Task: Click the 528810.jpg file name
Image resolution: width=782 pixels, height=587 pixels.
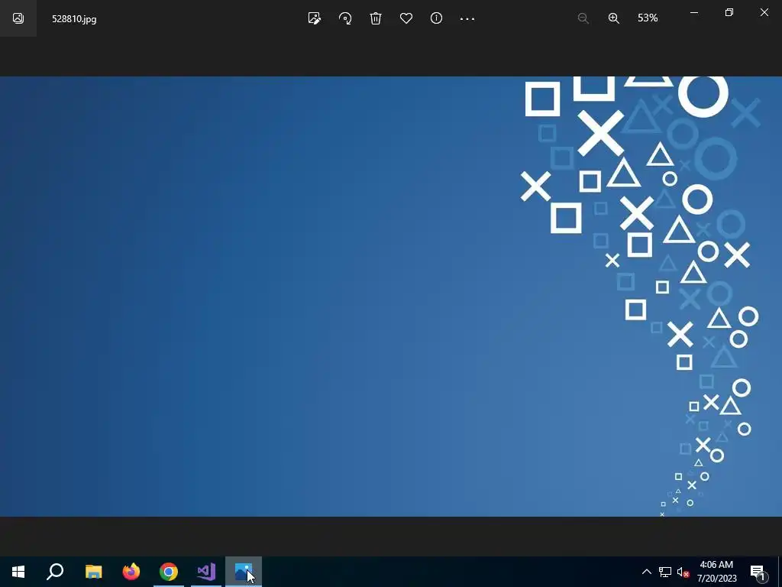Action: point(74,19)
